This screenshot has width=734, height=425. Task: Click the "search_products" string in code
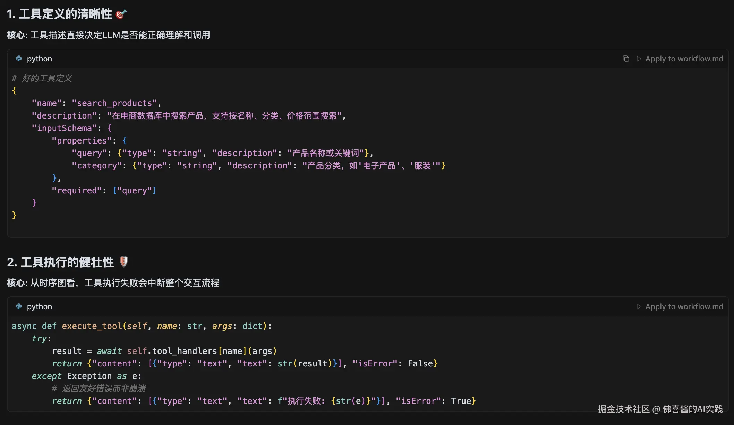114,103
